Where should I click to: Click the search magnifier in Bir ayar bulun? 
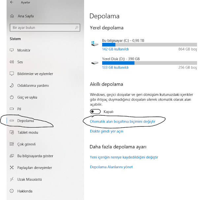[x=76, y=28]
